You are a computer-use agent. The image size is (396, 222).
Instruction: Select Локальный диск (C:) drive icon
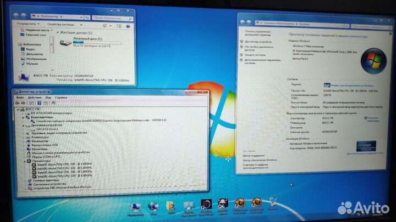(x=65, y=43)
